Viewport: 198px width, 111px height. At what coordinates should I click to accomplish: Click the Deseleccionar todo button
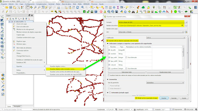(165, 72)
